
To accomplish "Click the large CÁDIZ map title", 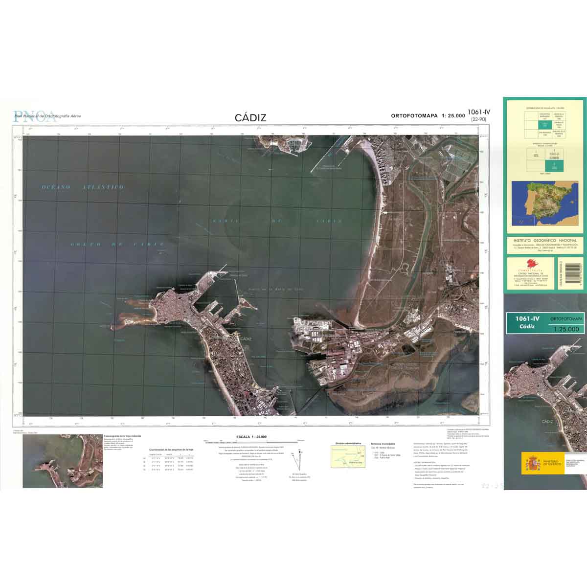I will (x=250, y=117).
